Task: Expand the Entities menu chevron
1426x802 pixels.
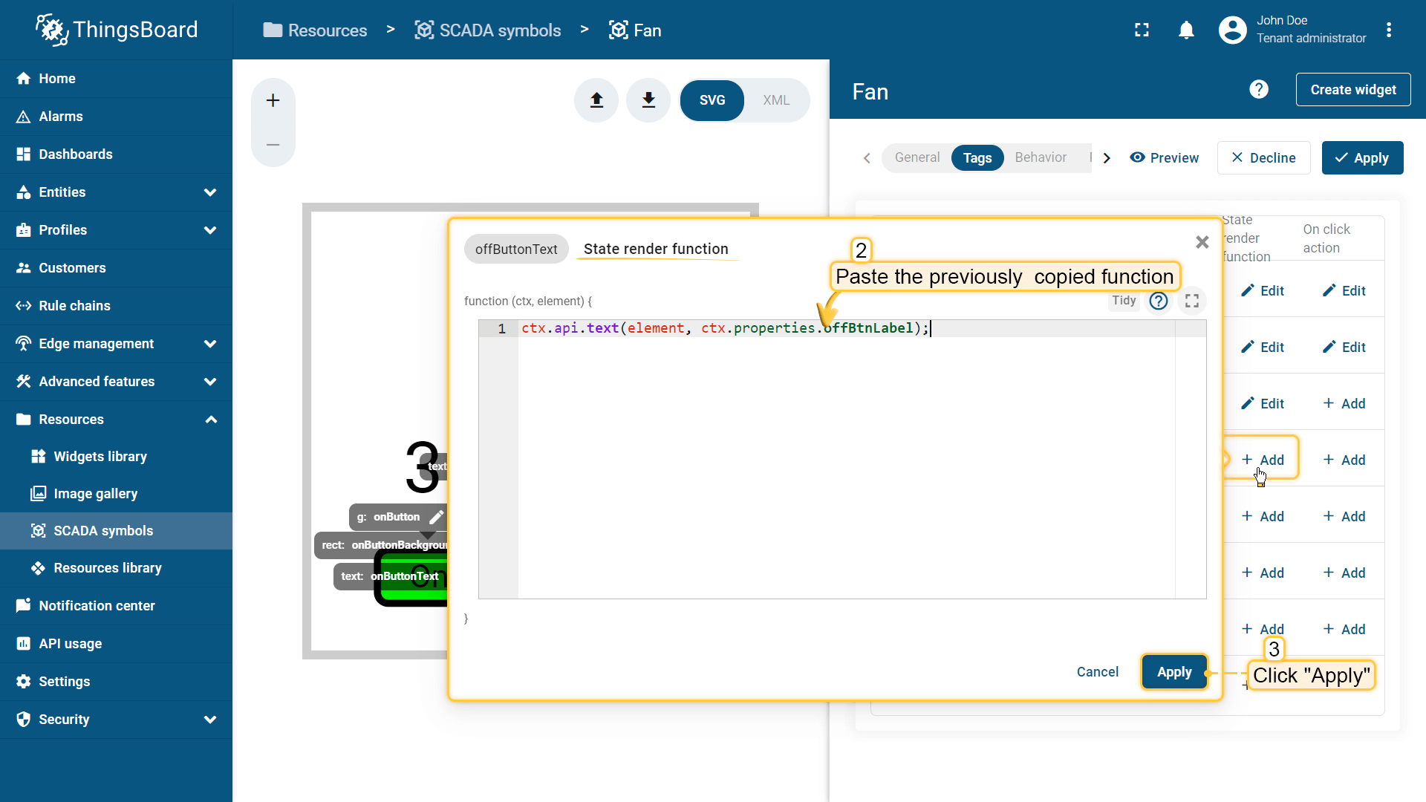Action: 210,192
